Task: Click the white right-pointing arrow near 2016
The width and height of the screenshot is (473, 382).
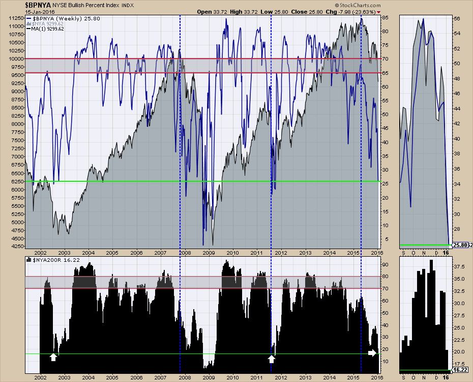Action: pos(372,352)
